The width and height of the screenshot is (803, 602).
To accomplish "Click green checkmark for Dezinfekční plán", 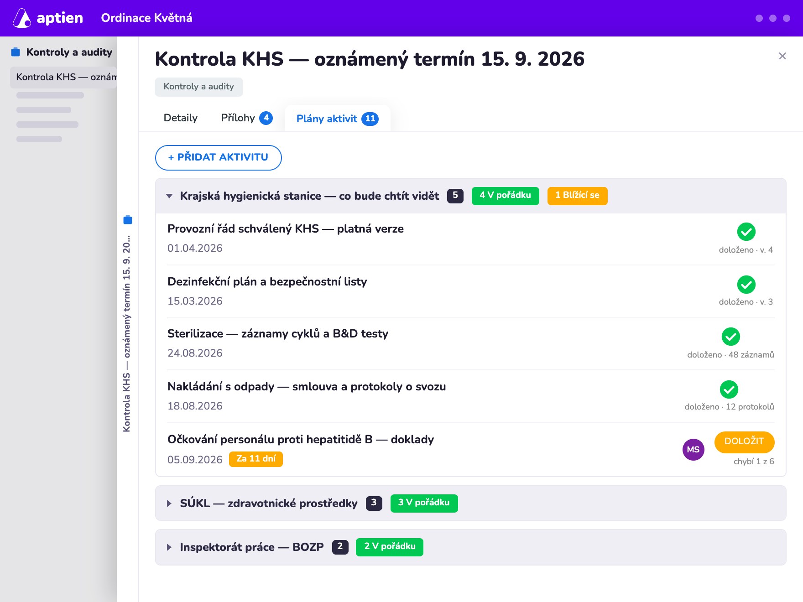I will point(746,285).
